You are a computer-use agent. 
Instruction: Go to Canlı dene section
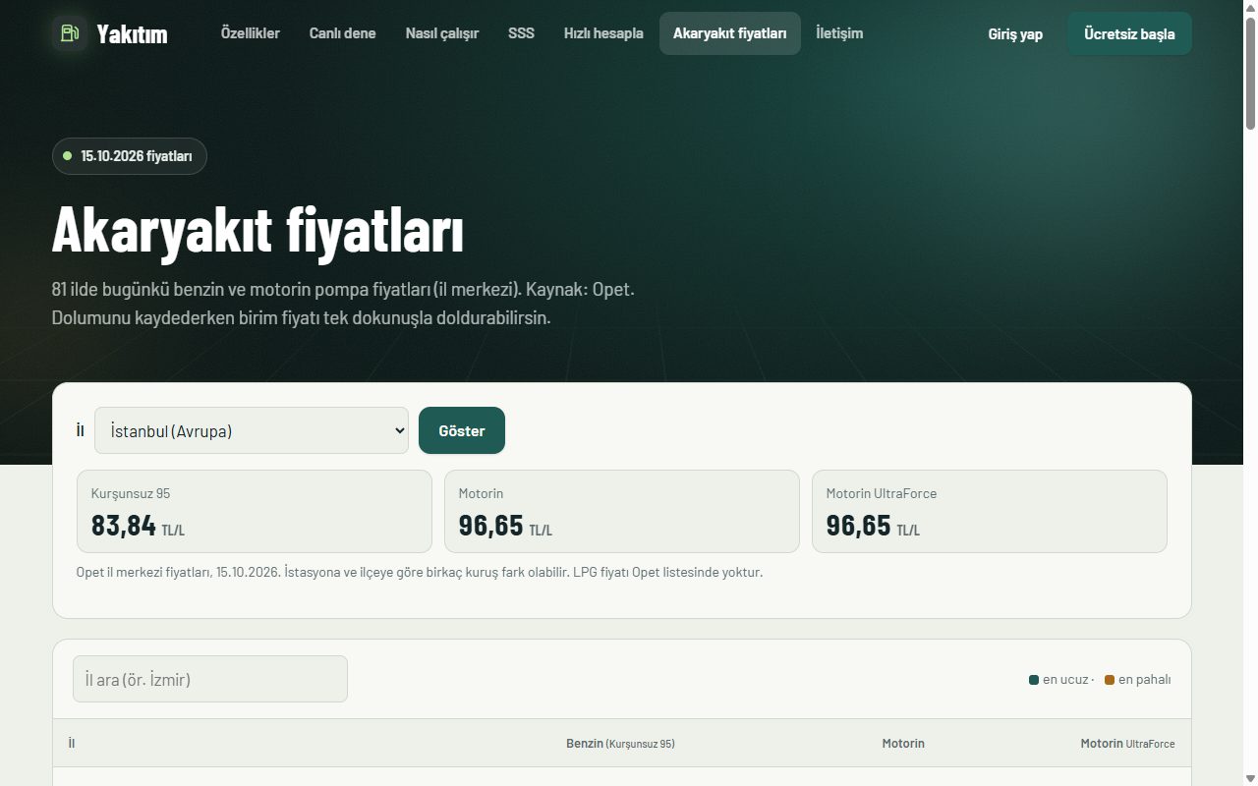(342, 33)
